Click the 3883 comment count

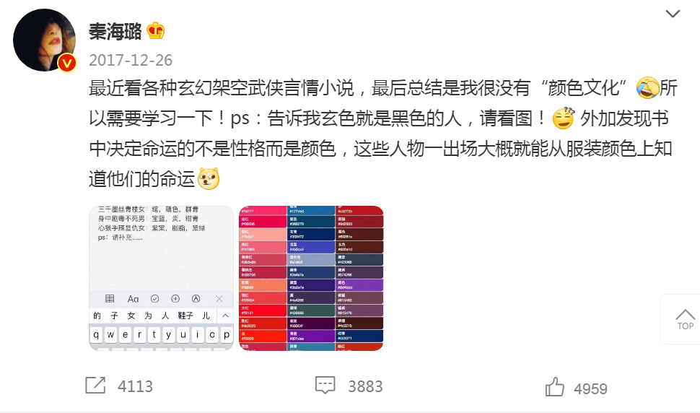point(366,386)
